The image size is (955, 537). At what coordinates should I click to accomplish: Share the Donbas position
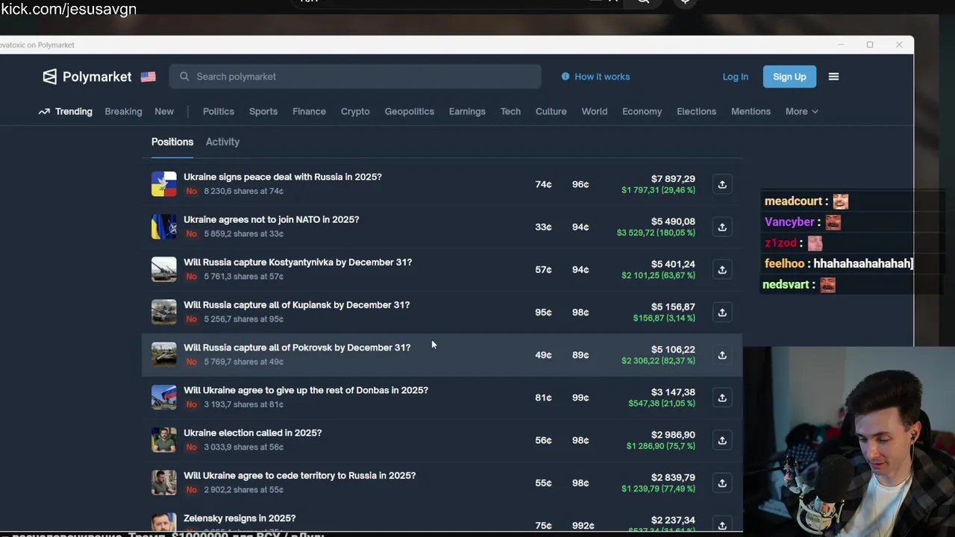tap(722, 398)
